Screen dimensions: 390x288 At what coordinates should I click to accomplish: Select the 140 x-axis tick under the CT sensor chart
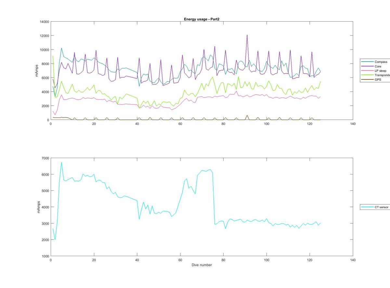tap(353, 260)
